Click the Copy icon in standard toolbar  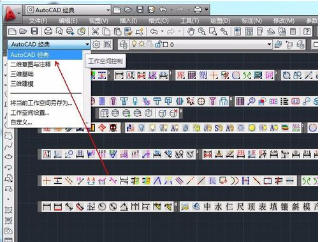(x=106, y=32)
